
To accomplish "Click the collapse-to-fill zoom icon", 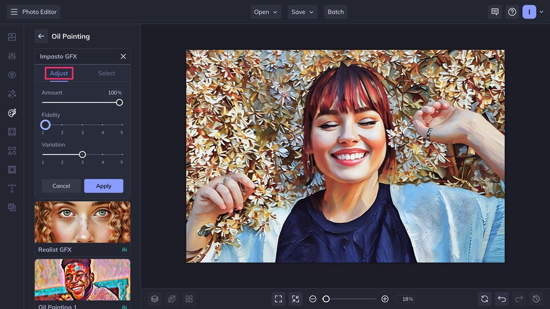I will [296, 299].
